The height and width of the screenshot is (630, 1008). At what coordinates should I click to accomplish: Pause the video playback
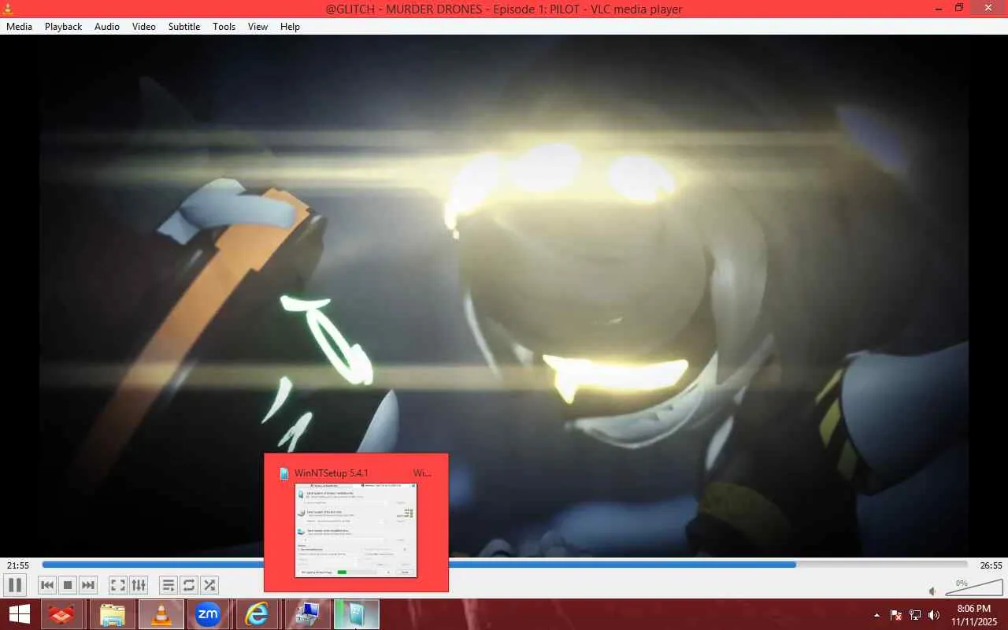[14, 585]
